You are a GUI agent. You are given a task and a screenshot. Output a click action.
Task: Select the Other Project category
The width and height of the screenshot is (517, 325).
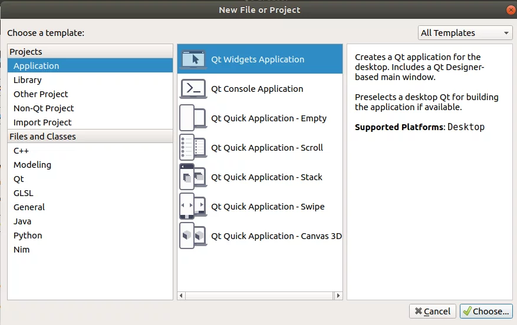tap(90, 94)
